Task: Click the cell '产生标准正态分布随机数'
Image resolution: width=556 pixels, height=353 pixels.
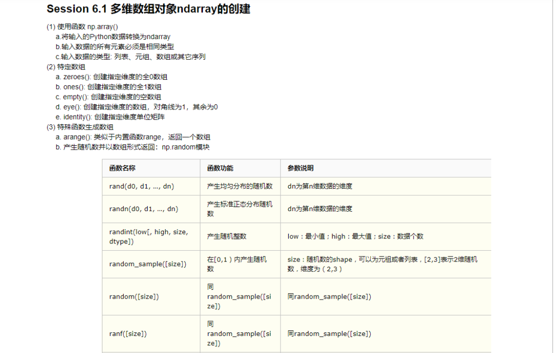Action: (x=240, y=209)
